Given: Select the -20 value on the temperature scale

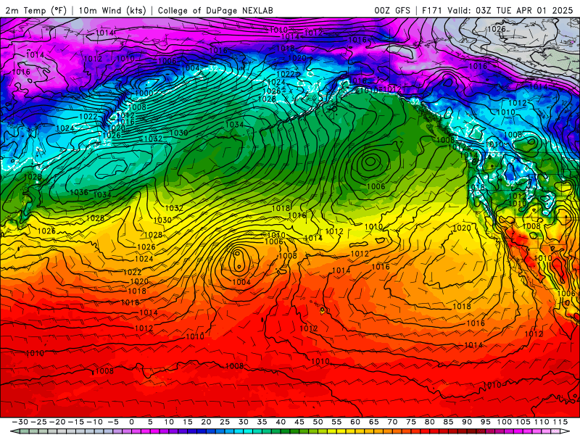Looking at the screenshot, I should (x=57, y=422).
